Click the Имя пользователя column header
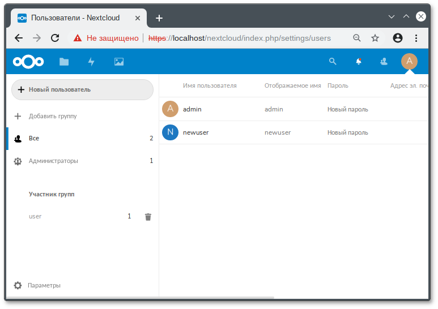 (x=210, y=85)
